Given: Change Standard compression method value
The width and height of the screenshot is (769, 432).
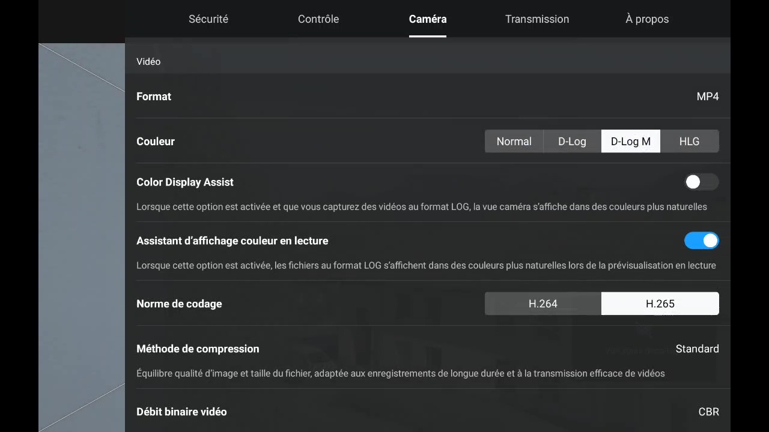Looking at the screenshot, I should (x=697, y=349).
